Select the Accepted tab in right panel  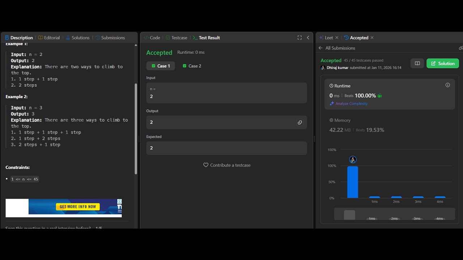tap(356, 38)
